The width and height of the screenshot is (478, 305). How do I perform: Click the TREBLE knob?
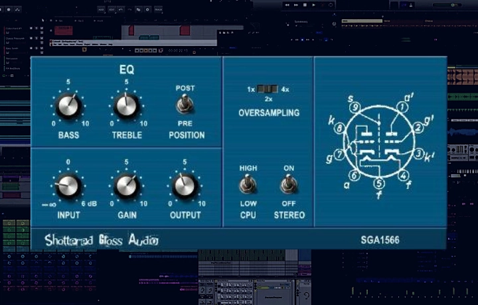[x=127, y=106]
